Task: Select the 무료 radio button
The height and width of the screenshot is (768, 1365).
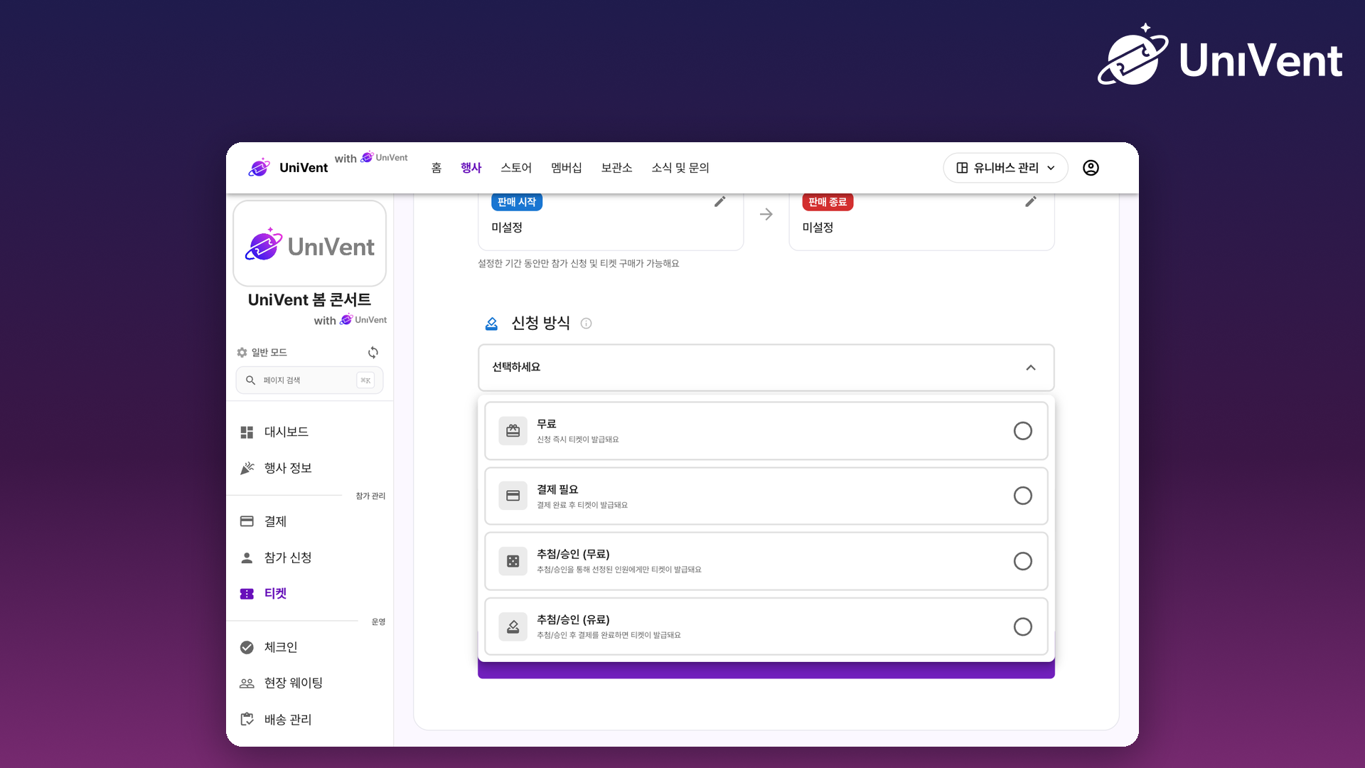Action: point(1022,431)
